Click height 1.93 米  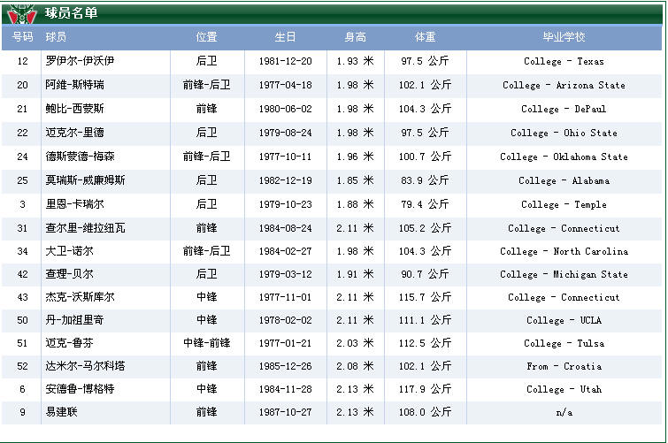pos(356,61)
